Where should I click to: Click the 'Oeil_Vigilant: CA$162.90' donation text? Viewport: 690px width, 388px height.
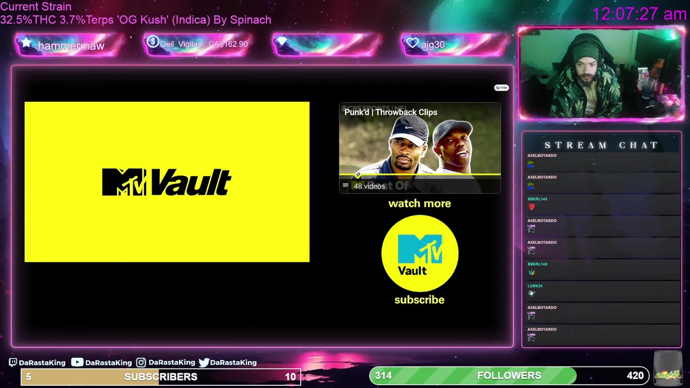[204, 44]
